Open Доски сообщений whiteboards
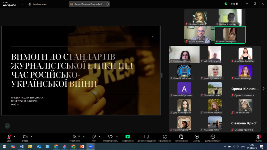 147,138
